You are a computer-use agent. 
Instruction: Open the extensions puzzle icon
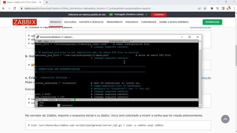click(x=212, y=8)
